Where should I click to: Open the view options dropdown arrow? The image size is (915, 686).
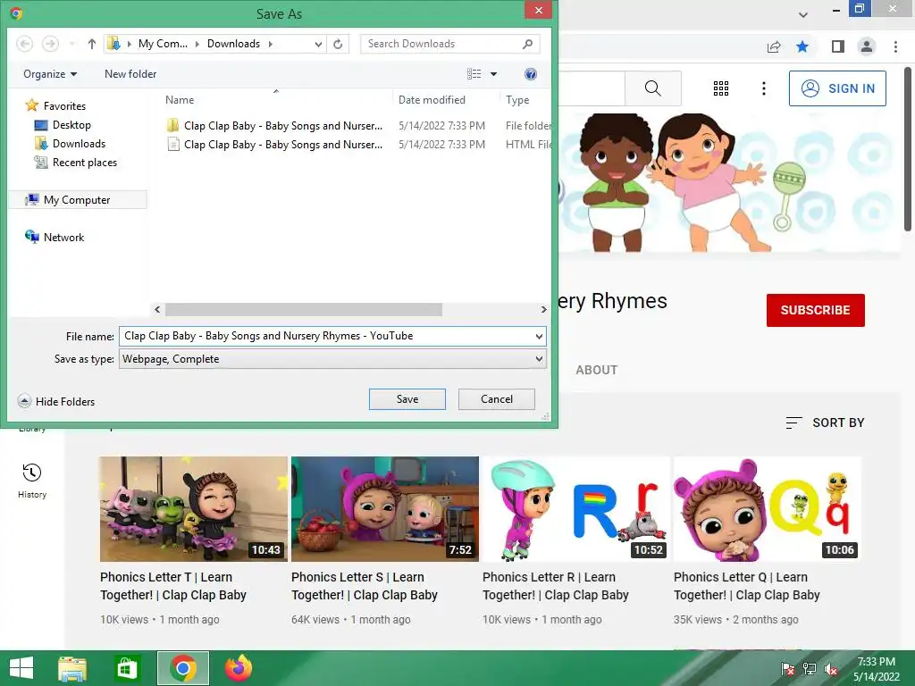pyautogui.click(x=493, y=74)
